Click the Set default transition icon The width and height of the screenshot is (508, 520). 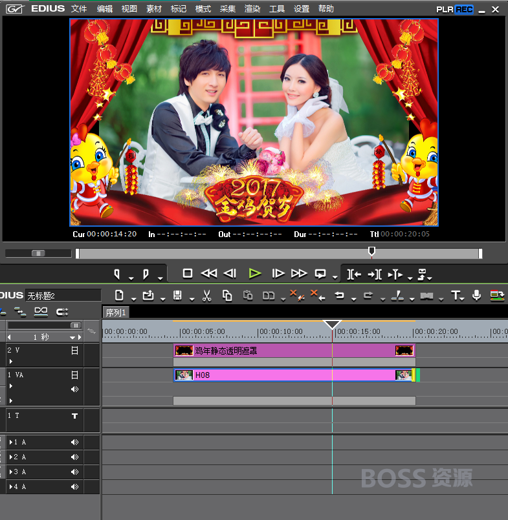426,295
